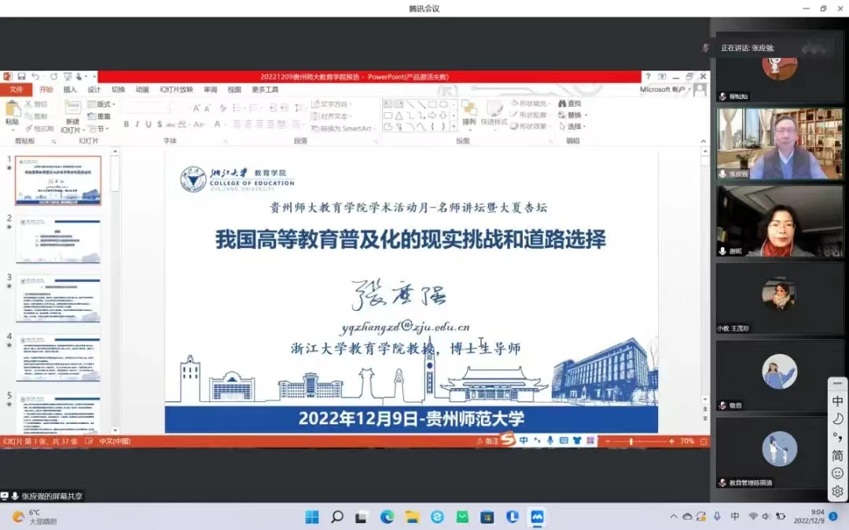Select slide 4 thumbnail
Screen dimensions: 849x530
click(58, 358)
